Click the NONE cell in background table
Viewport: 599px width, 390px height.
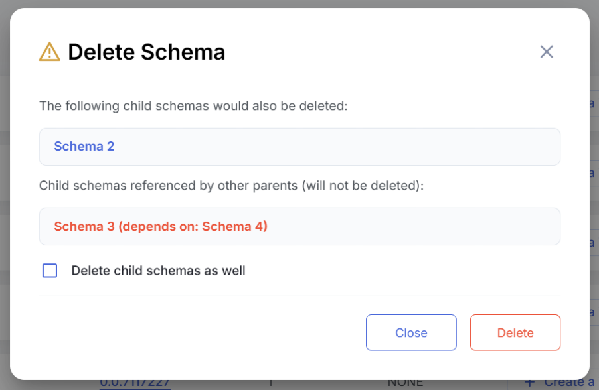[405, 383]
